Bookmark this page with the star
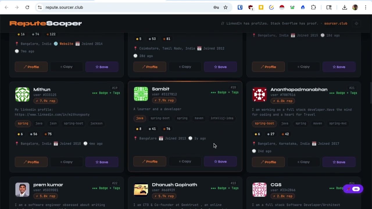This screenshot has width=372, height=209. coord(226,7)
